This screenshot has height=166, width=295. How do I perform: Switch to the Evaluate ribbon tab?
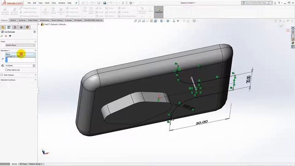click(x=68, y=20)
